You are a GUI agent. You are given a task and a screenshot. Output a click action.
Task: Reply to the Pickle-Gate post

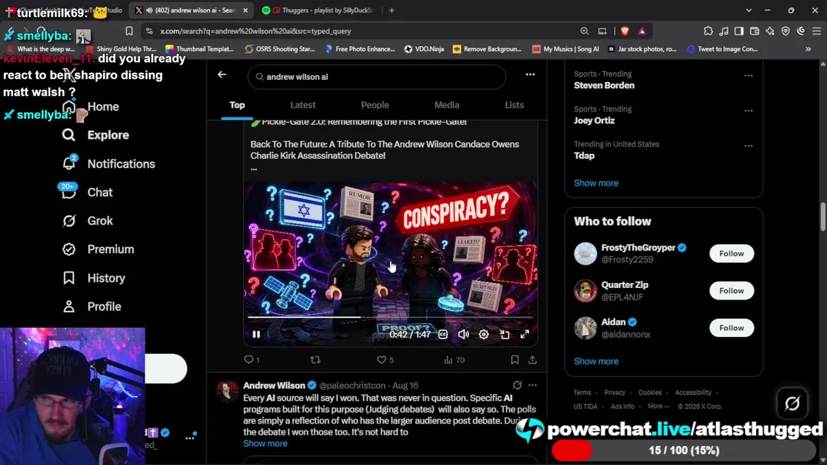click(x=251, y=360)
